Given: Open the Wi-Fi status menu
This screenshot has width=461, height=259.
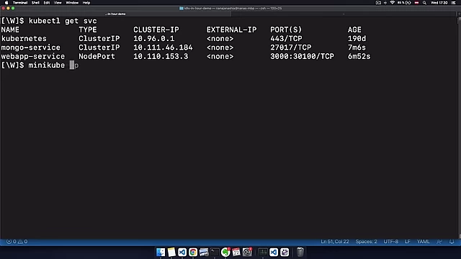Looking at the screenshot, I should point(392,3).
